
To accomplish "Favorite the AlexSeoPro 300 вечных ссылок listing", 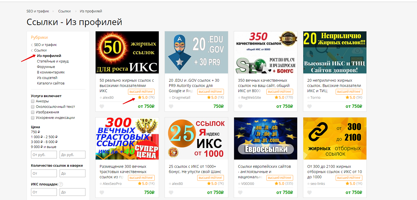I will (x=102, y=193).
